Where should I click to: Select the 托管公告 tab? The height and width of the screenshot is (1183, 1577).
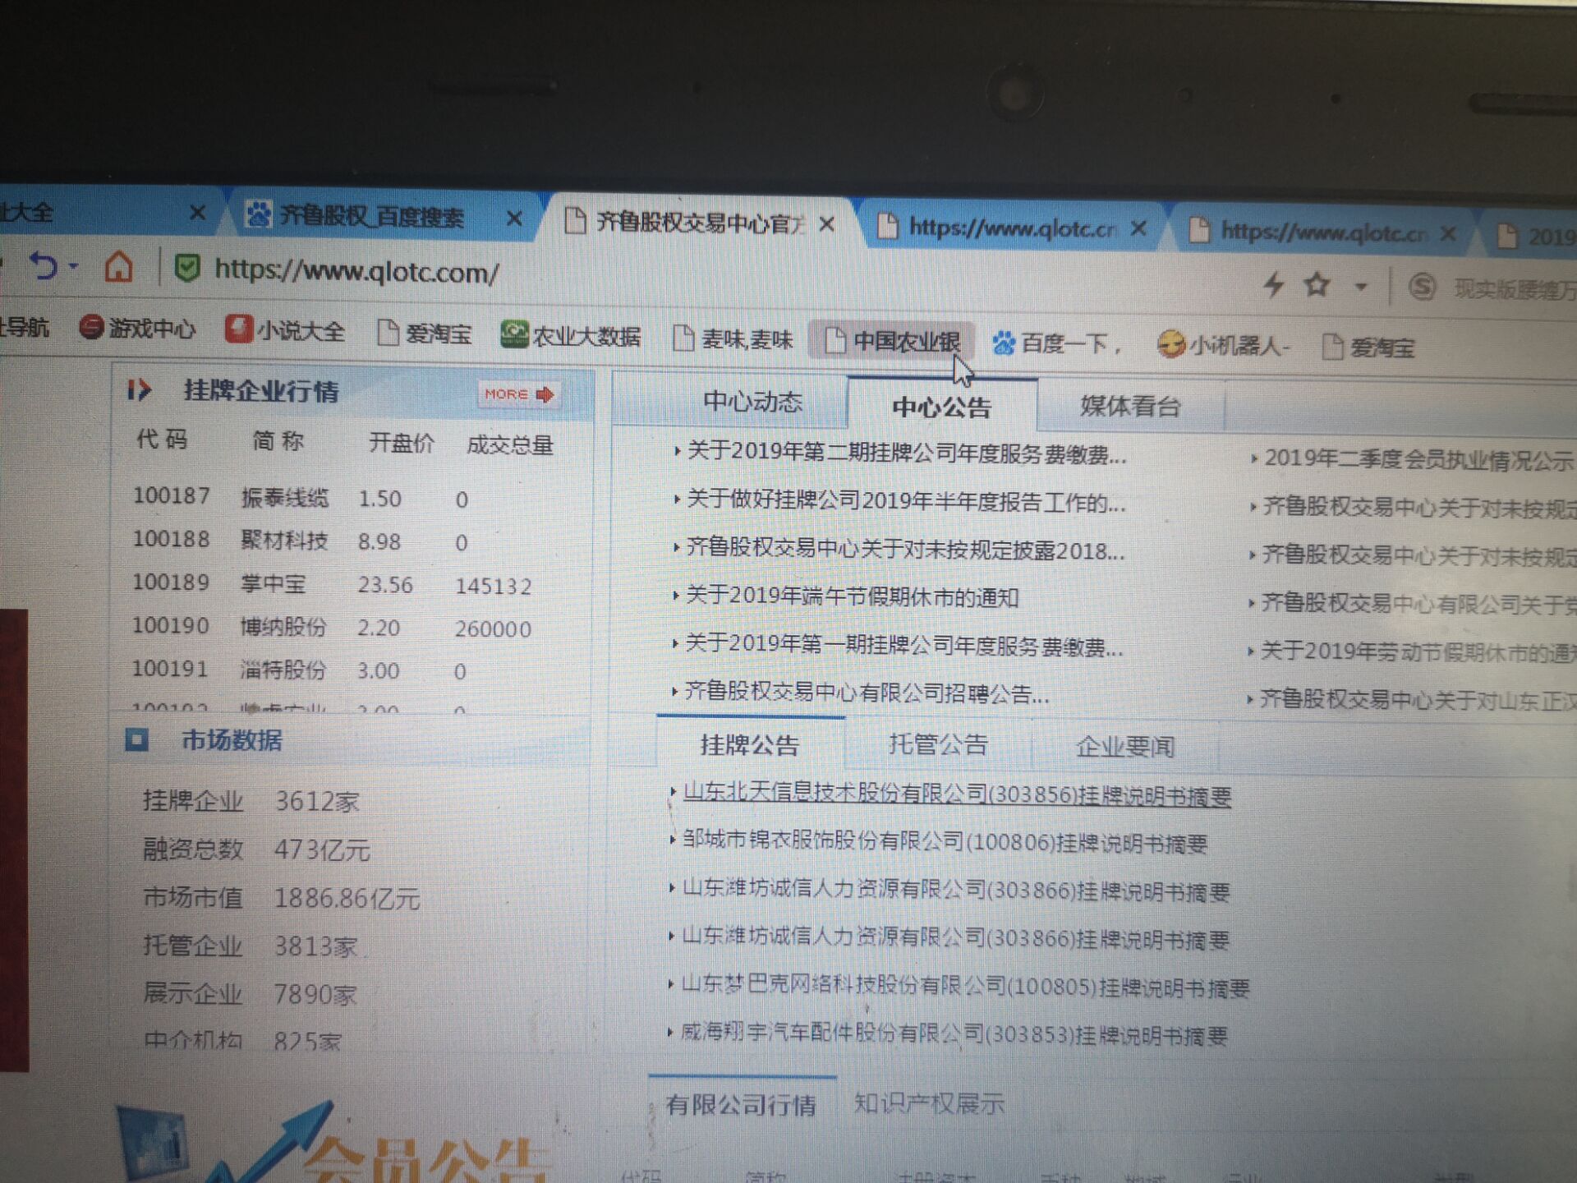[x=938, y=744]
